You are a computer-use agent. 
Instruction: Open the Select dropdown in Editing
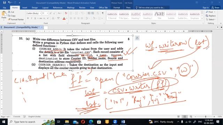[211, 19]
